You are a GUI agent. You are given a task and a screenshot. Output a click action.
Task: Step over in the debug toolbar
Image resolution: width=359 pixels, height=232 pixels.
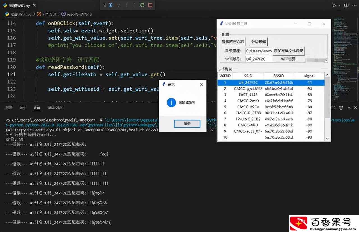(x=118, y=5)
